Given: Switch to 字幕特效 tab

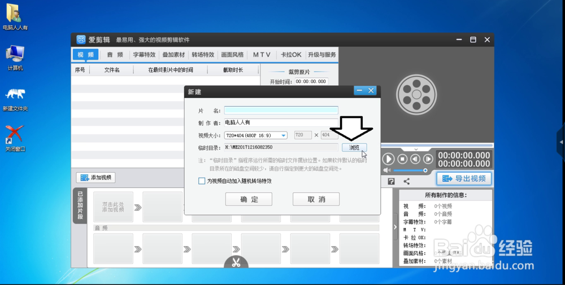Looking at the screenshot, I should pos(144,55).
